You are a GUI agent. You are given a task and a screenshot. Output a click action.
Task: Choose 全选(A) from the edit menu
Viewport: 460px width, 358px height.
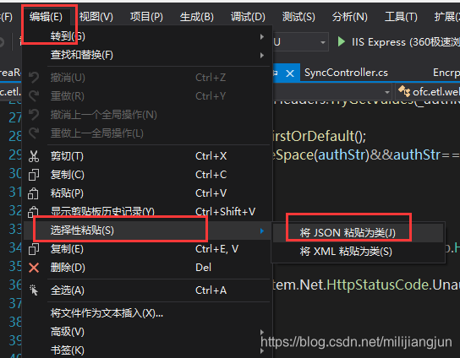(x=146, y=290)
